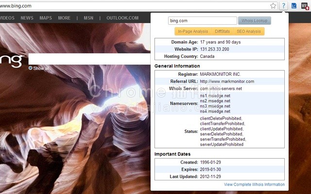Screen dimensions: 311x194
Task: Click status clientUpdateProhibited
Action: pos(222,129)
